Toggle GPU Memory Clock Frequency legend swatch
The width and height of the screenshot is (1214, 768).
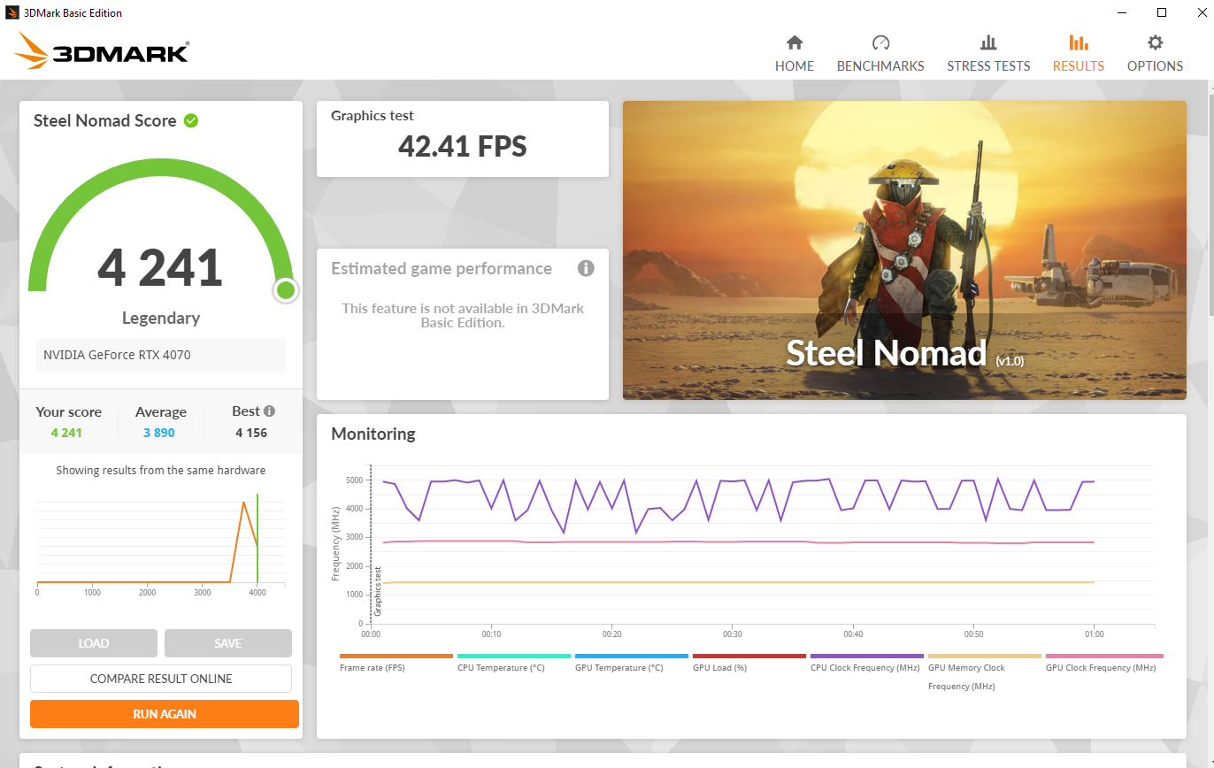tap(984, 657)
